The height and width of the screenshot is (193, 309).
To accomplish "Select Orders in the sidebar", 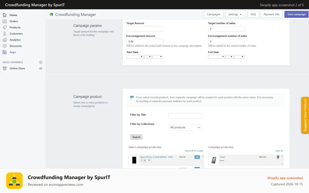I will pos(14,21).
